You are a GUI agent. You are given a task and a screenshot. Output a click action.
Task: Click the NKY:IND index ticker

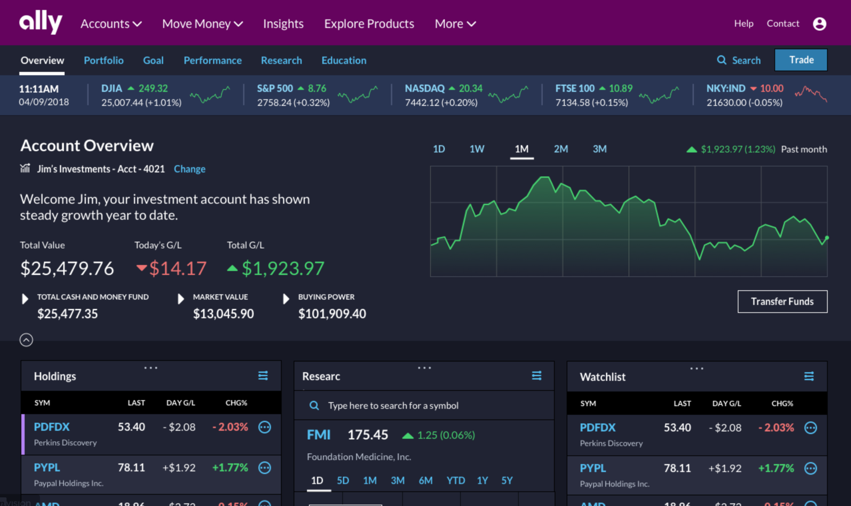(767, 95)
